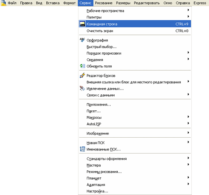This screenshot has height=195, width=209.
Task: Click the Командная строка command line icon
Action: (82, 24)
